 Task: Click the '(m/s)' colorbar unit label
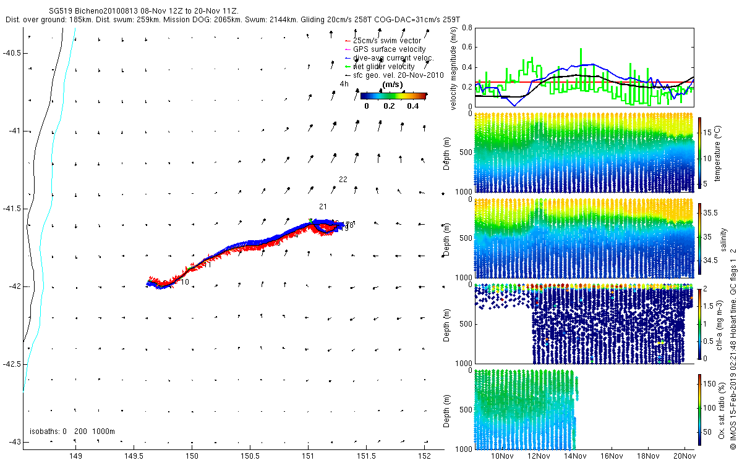coord(393,85)
